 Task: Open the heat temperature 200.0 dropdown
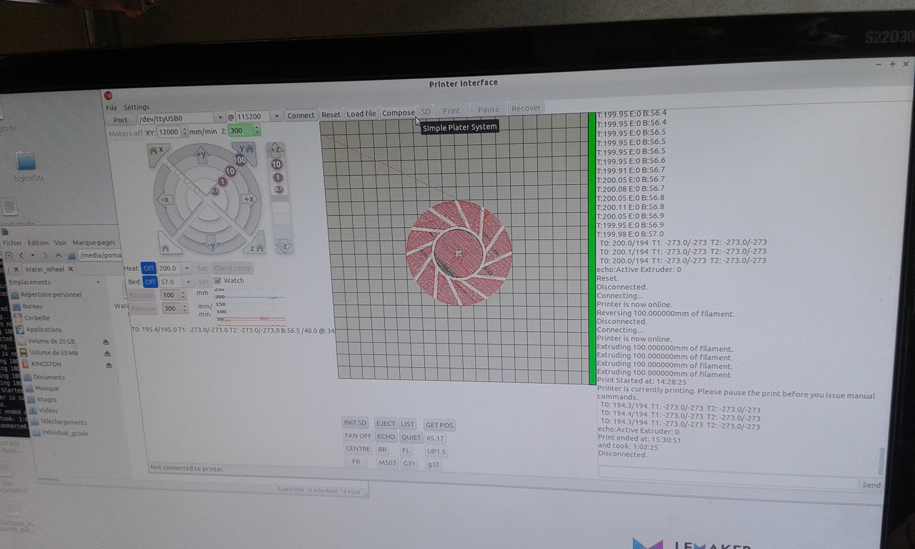point(187,268)
